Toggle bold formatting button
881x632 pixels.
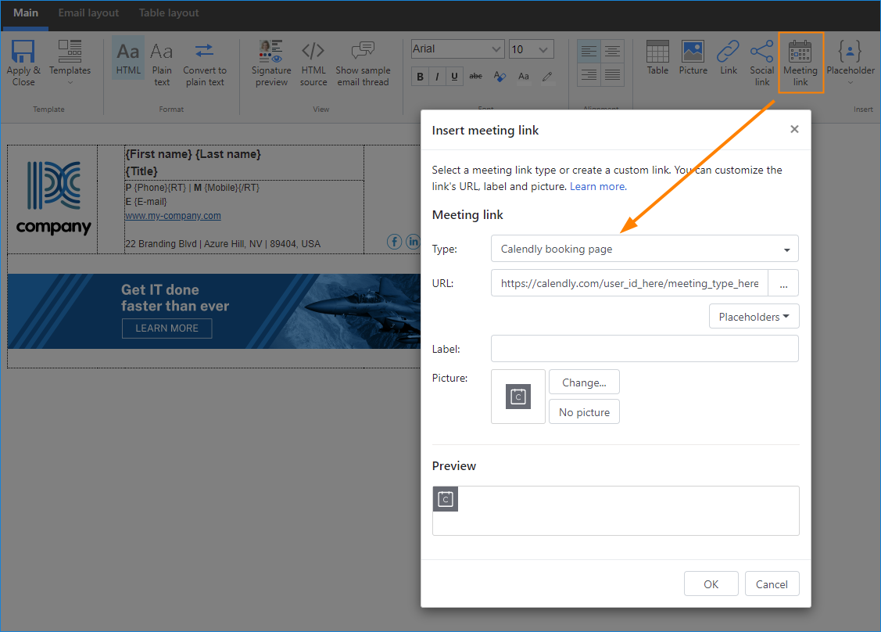pyautogui.click(x=420, y=77)
